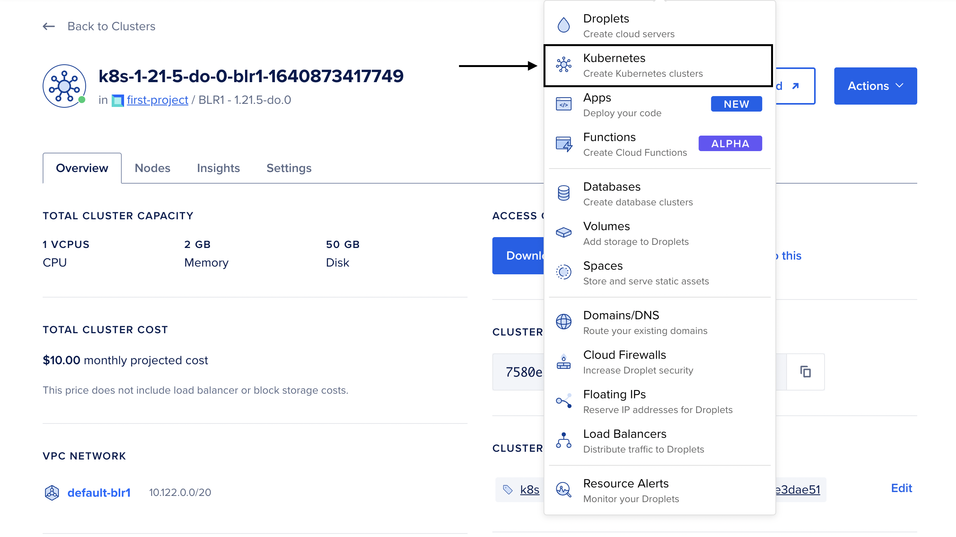
Task: Click Edit next to cluster tags
Action: pyautogui.click(x=901, y=488)
